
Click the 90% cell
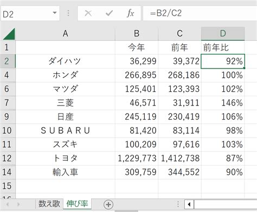(x=223, y=172)
